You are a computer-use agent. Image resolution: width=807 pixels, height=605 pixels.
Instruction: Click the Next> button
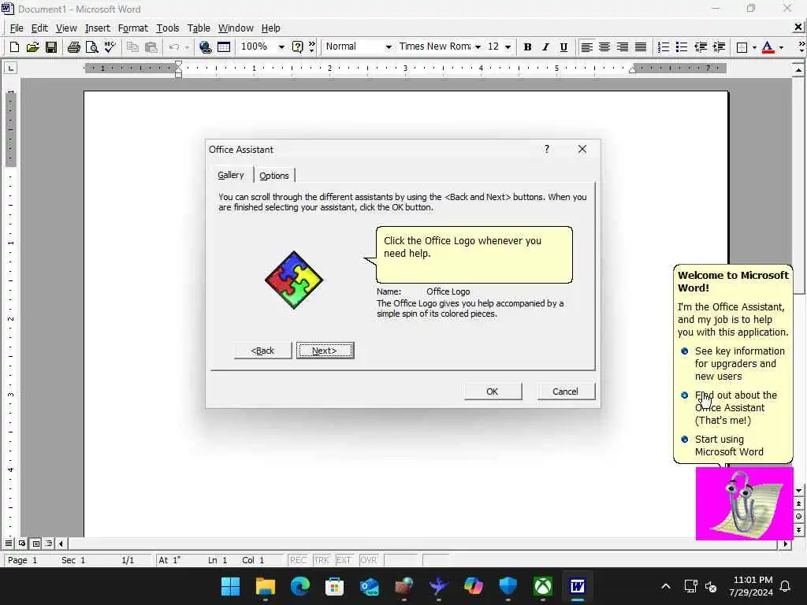(325, 351)
